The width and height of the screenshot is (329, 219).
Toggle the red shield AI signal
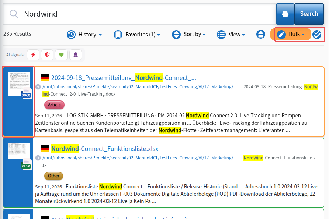pyautogui.click(x=47, y=55)
